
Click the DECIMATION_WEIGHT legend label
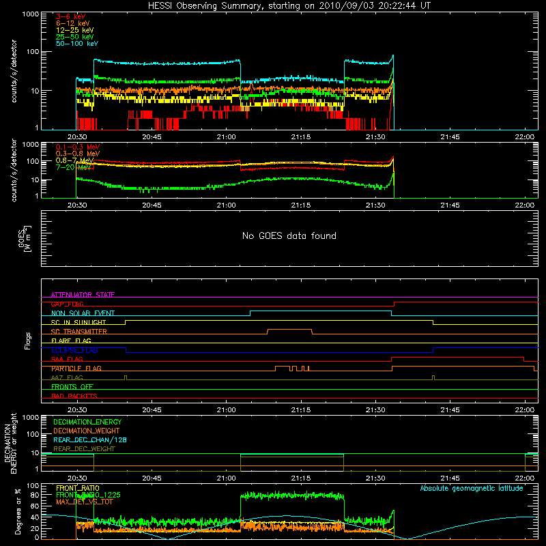click(x=87, y=431)
